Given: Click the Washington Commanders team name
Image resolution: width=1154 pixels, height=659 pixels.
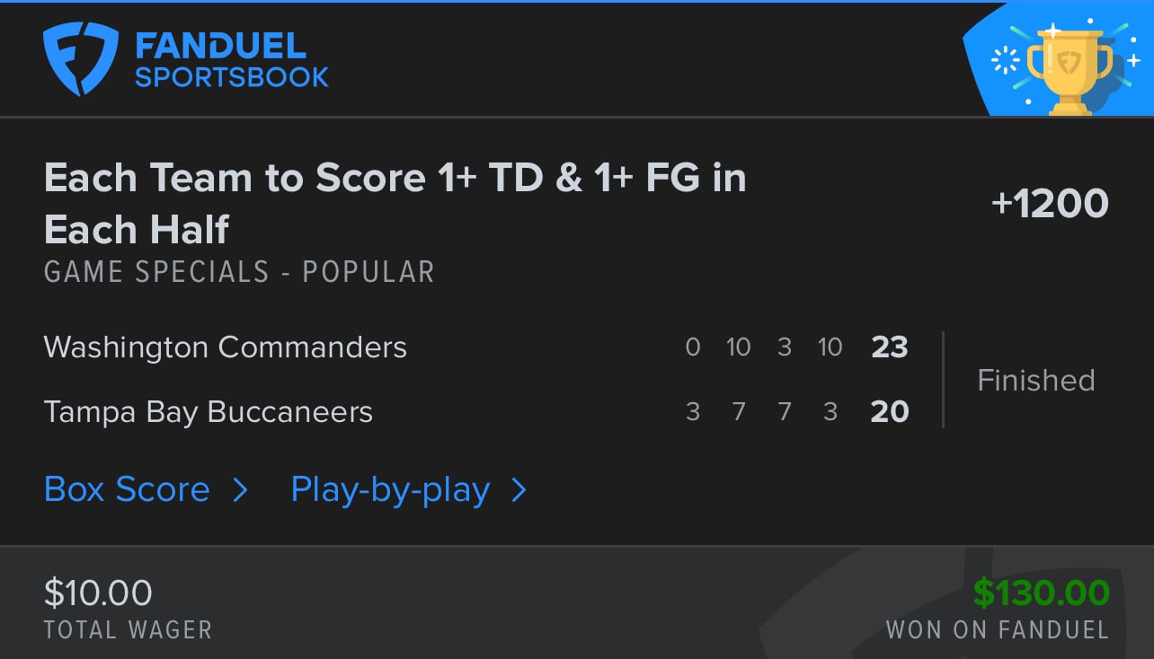Looking at the screenshot, I should click(225, 347).
